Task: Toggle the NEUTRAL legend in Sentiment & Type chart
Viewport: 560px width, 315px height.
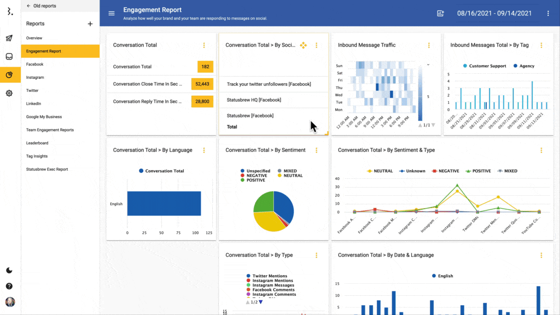Action: point(379,171)
